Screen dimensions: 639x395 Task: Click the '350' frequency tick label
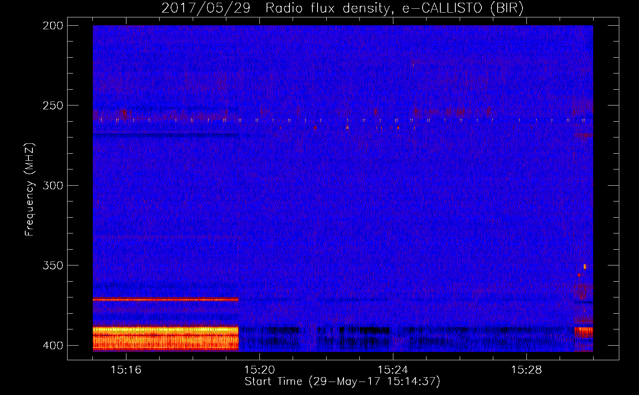(x=53, y=265)
